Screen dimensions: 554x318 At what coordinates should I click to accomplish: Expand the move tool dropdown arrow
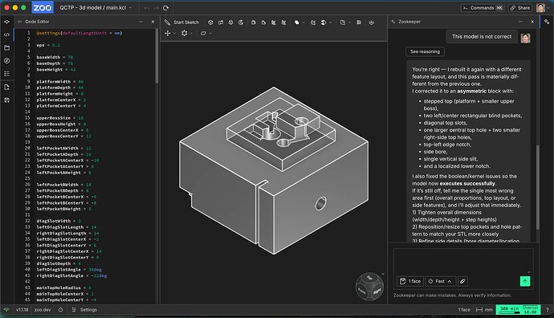coord(174,34)
